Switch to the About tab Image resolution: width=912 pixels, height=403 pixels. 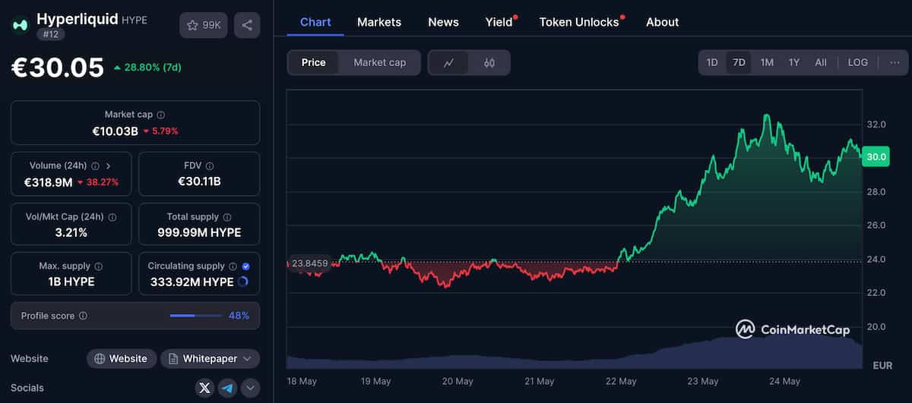click(662, 22)
